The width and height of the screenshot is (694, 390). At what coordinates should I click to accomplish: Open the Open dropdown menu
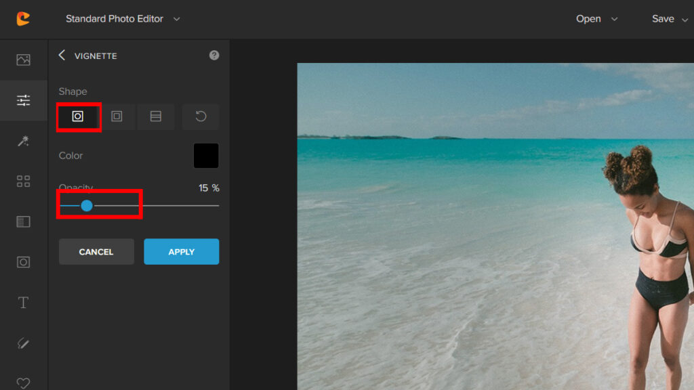pos(596,19)
